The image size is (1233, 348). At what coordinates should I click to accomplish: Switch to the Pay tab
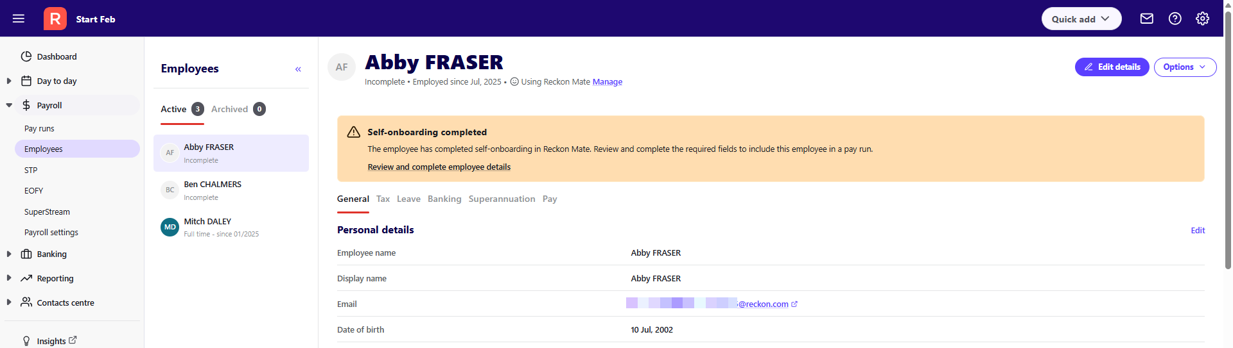(550, 199)
